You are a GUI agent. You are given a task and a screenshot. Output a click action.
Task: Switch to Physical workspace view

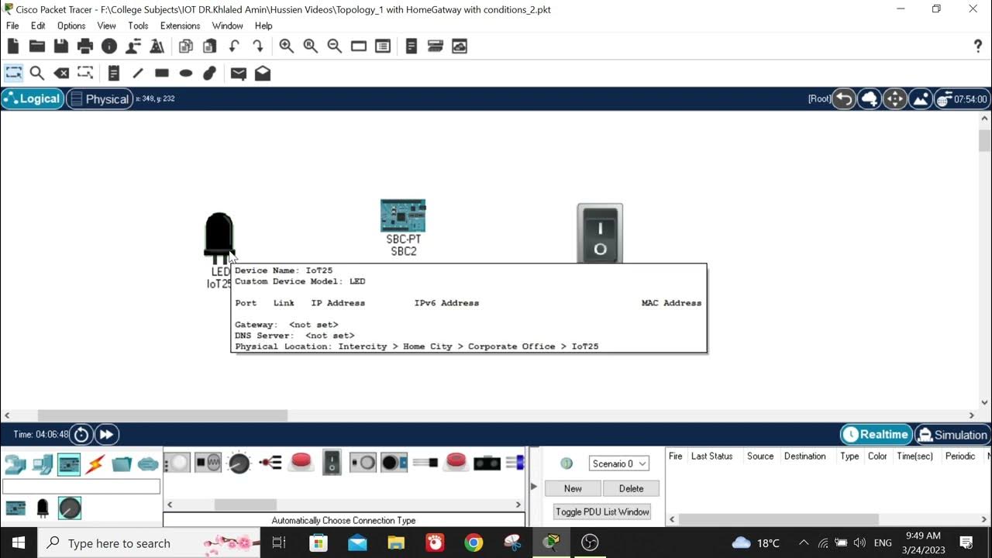click(x=99, y=98)
